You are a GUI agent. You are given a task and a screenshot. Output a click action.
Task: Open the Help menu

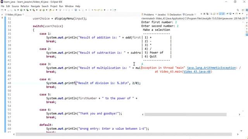77,6
